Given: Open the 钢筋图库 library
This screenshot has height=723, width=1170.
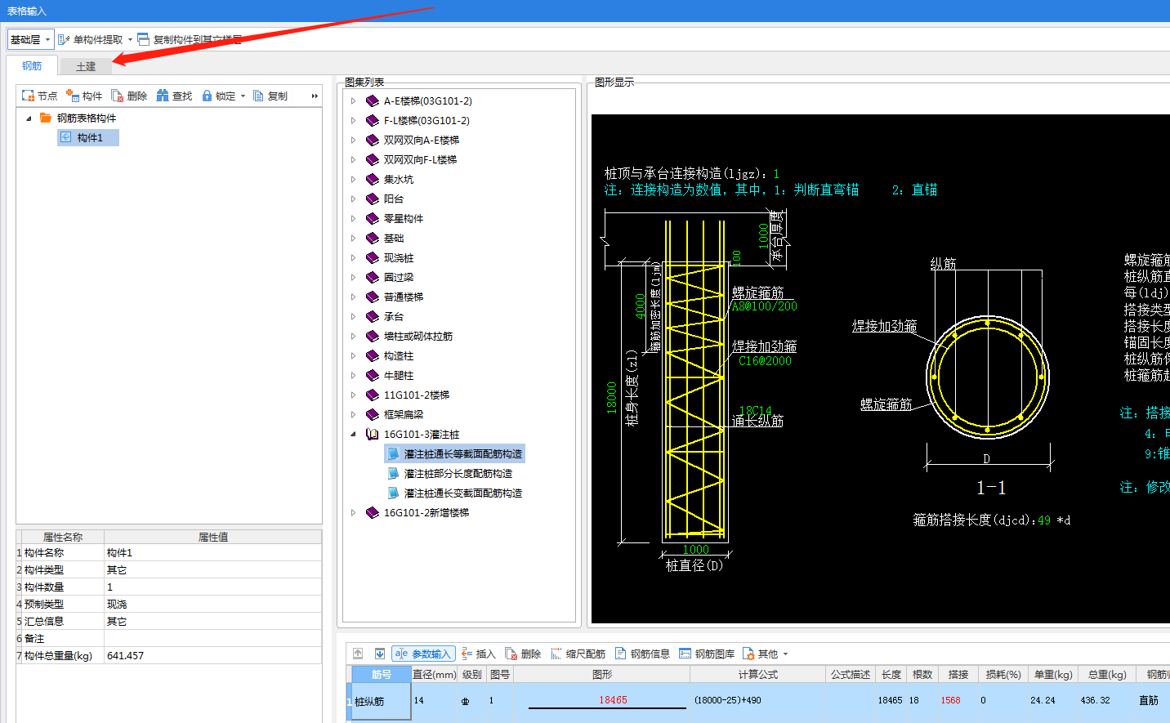Looking at the screenshot, I should click(x=707, y=654).
